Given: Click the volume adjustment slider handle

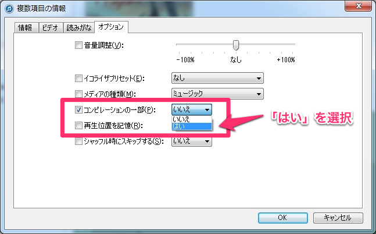Looking at the screenshot, I should click(236, 45).
